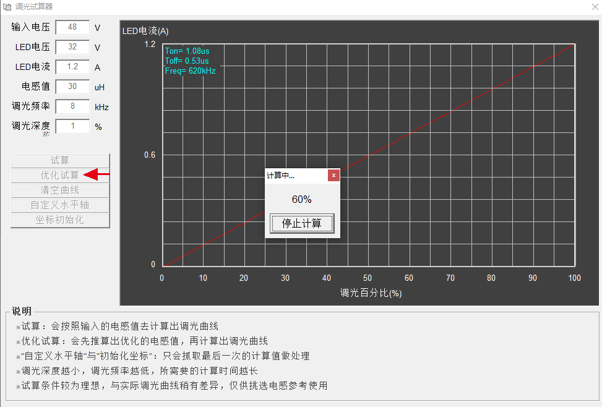
Task: Click the 试算 button
Action: click(x=60, y=160)
